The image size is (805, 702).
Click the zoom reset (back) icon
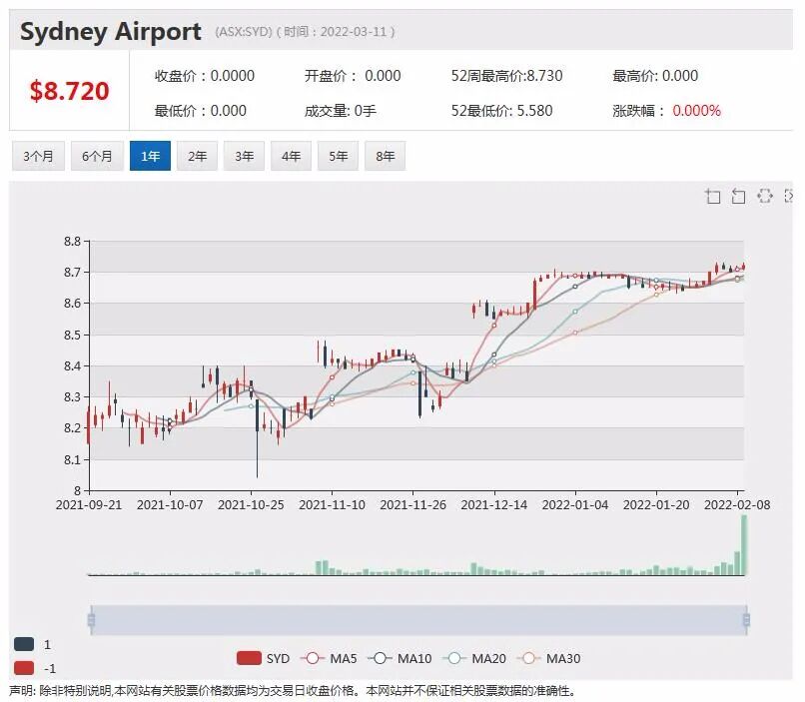coord(738,196)
